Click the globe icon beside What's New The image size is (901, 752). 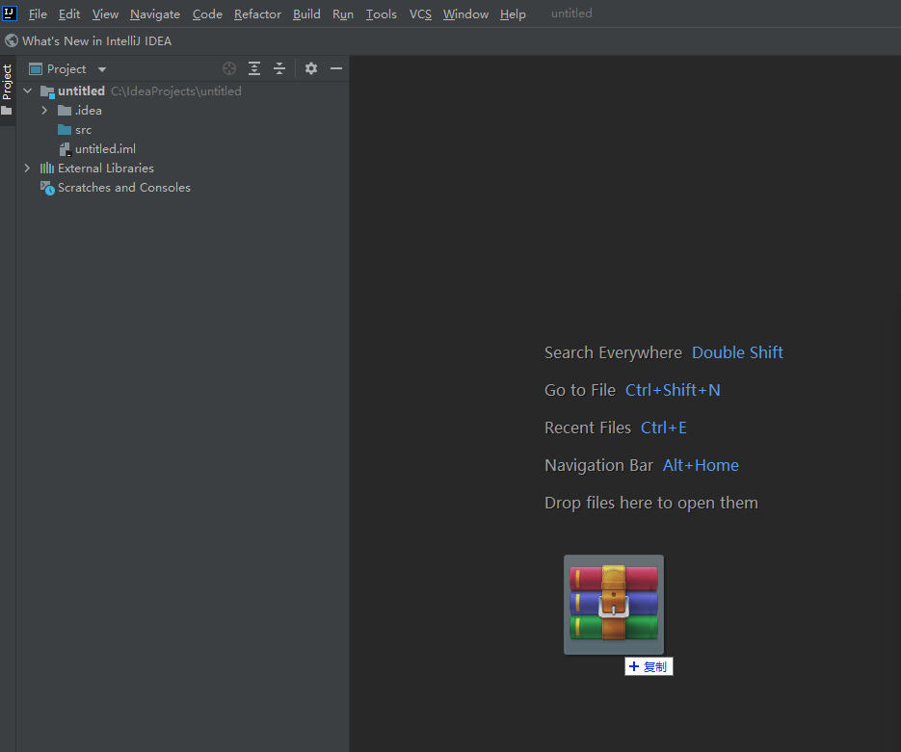12,40
